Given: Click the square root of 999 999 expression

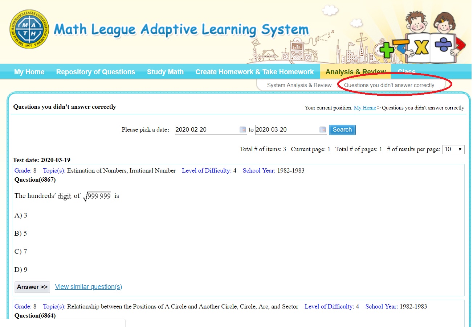Looking at the screenshot, I should click(97, 196).
